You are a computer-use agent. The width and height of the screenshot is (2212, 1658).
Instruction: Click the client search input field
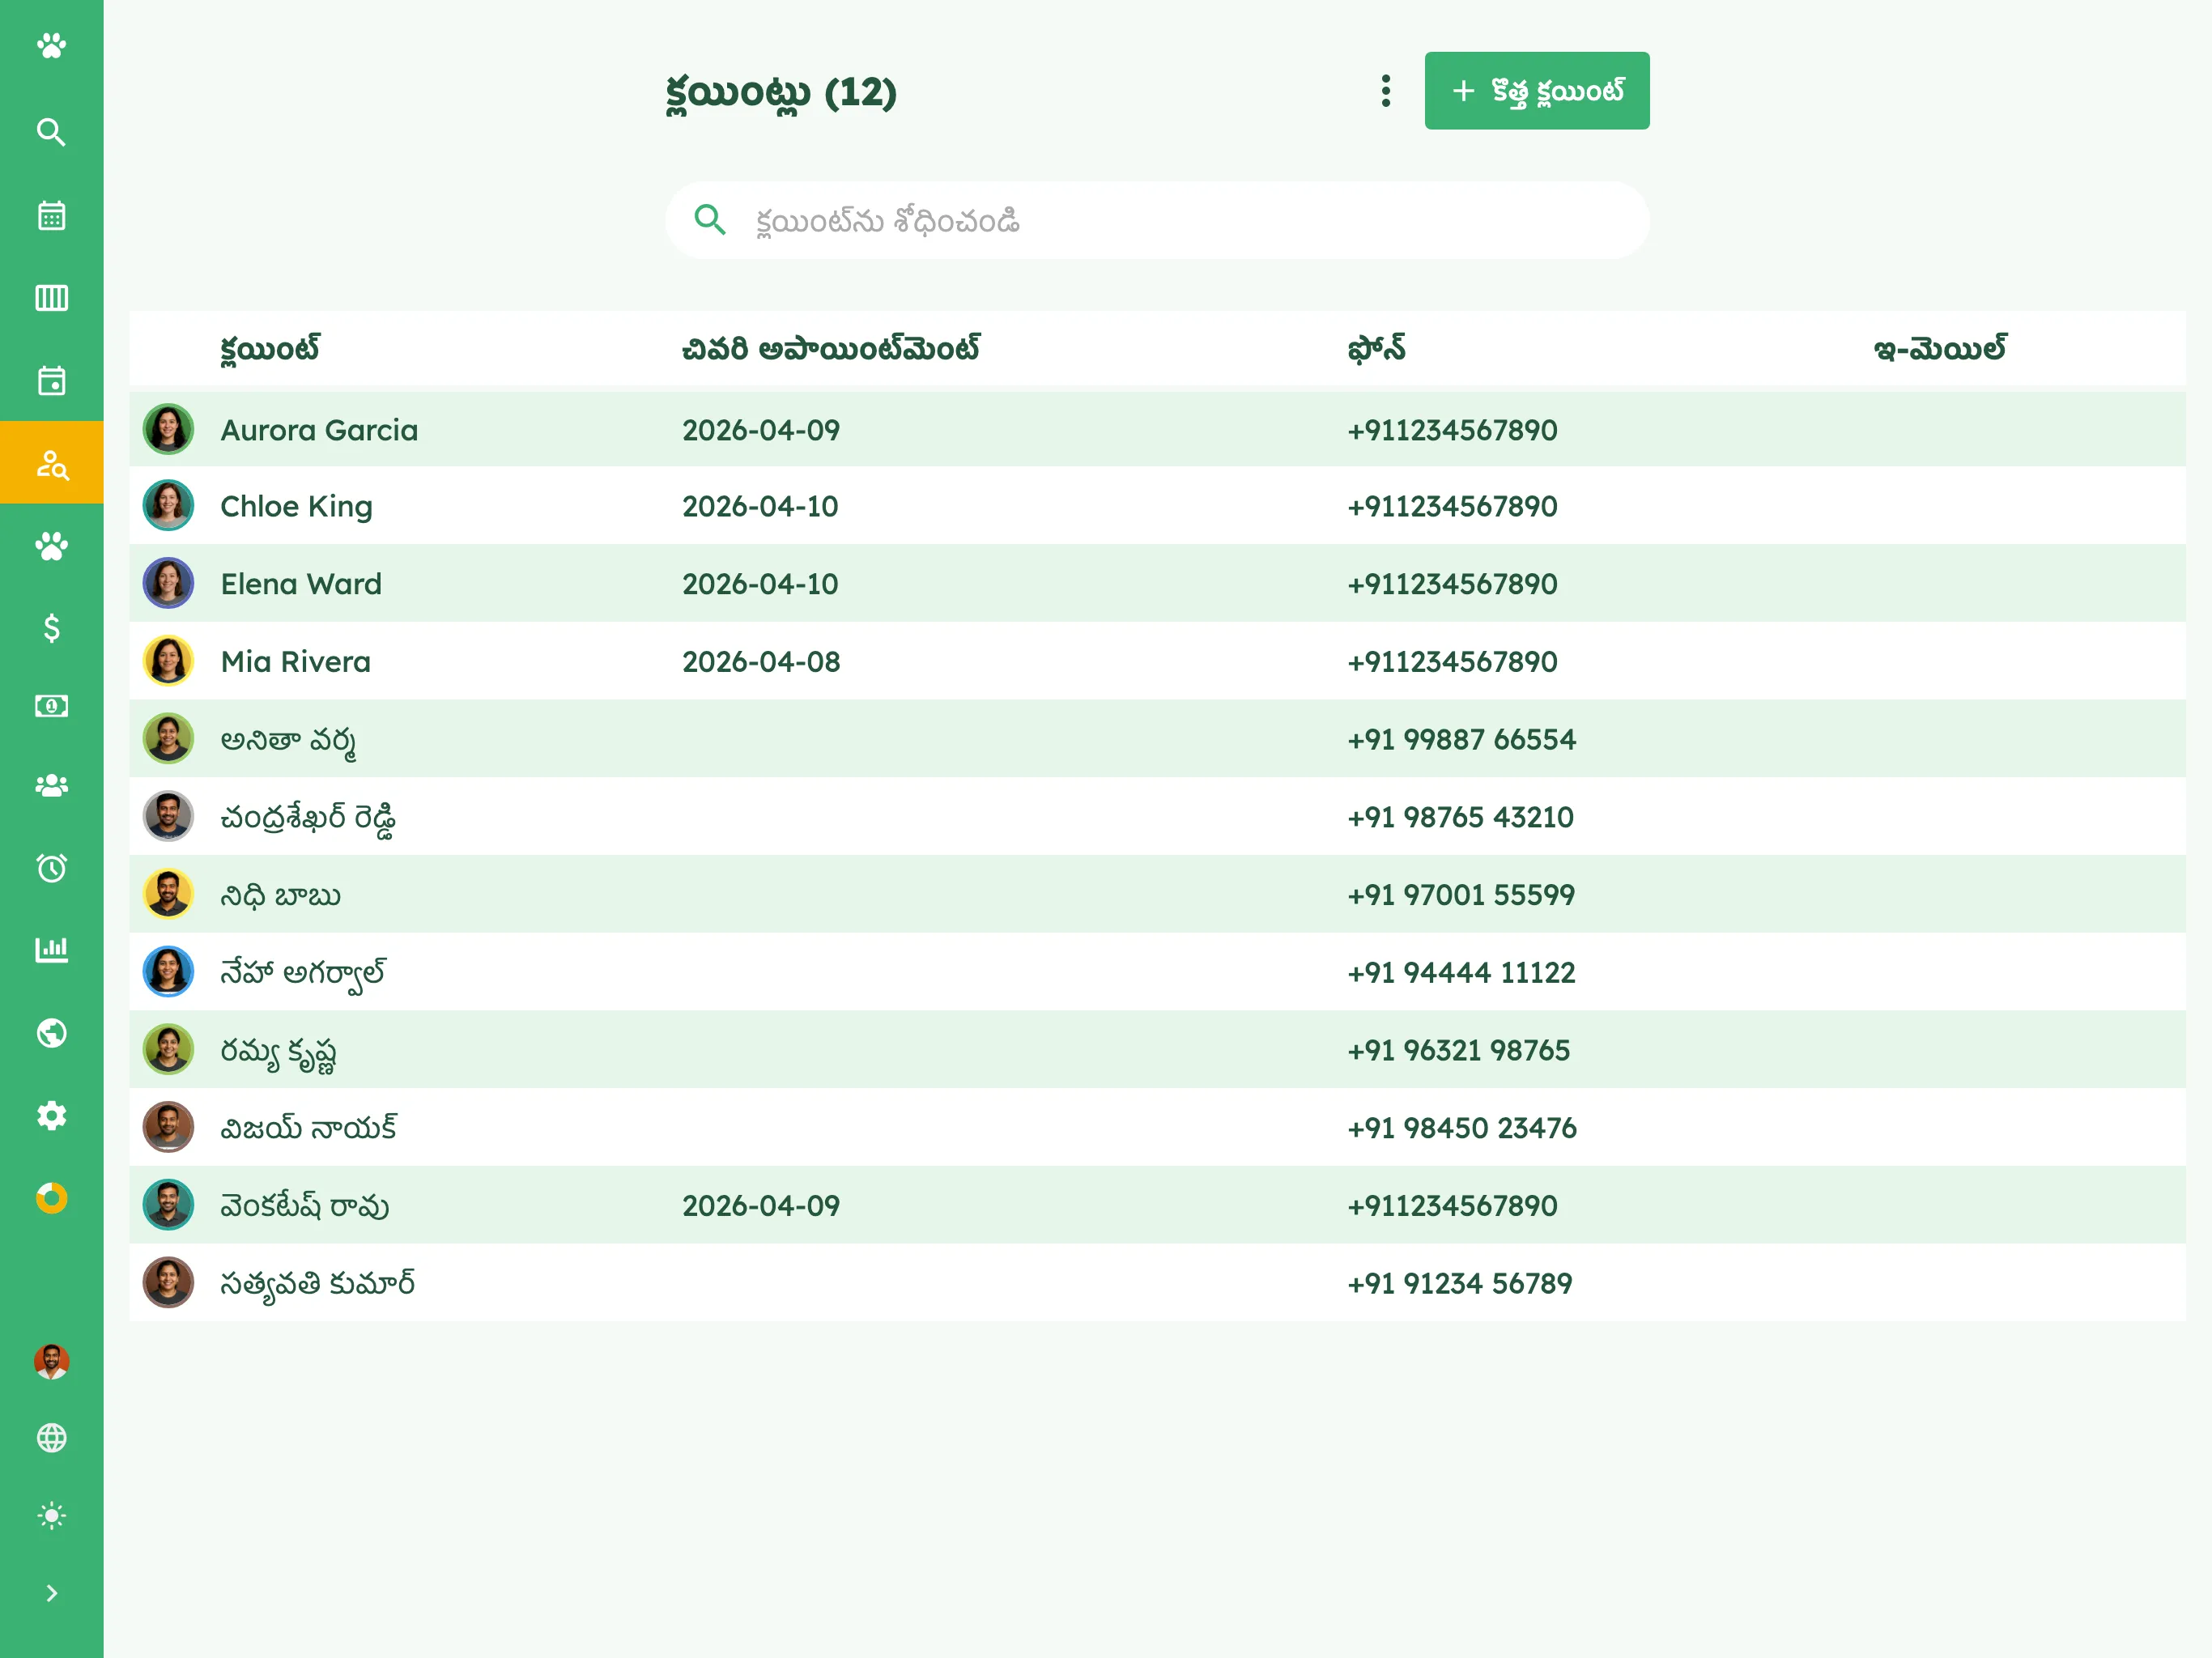click(x=1157, y=220)
